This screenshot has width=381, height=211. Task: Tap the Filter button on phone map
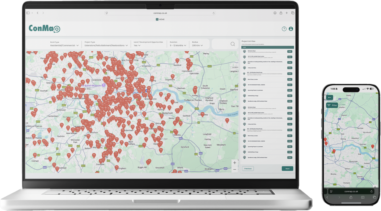pyautogui.click(x=332, y=105)
